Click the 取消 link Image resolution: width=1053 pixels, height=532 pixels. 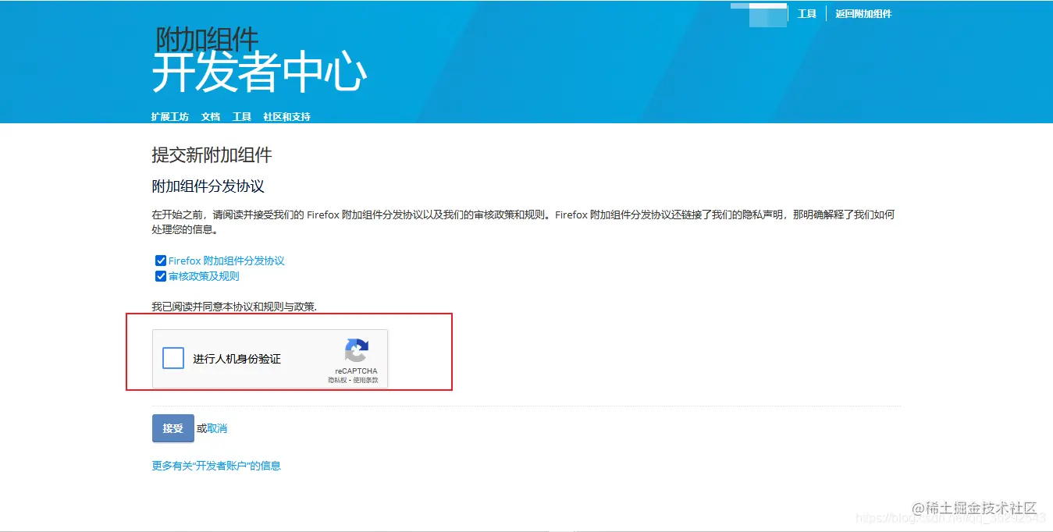coord(217,428)
